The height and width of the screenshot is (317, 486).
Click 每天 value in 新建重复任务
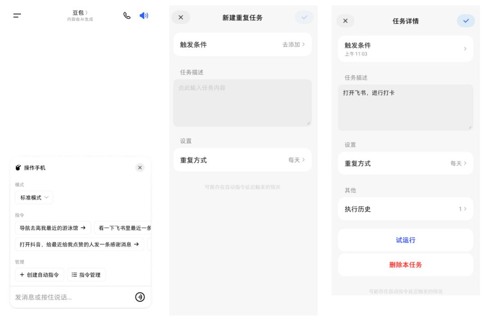pyautogui.click(x=294, y=160)
